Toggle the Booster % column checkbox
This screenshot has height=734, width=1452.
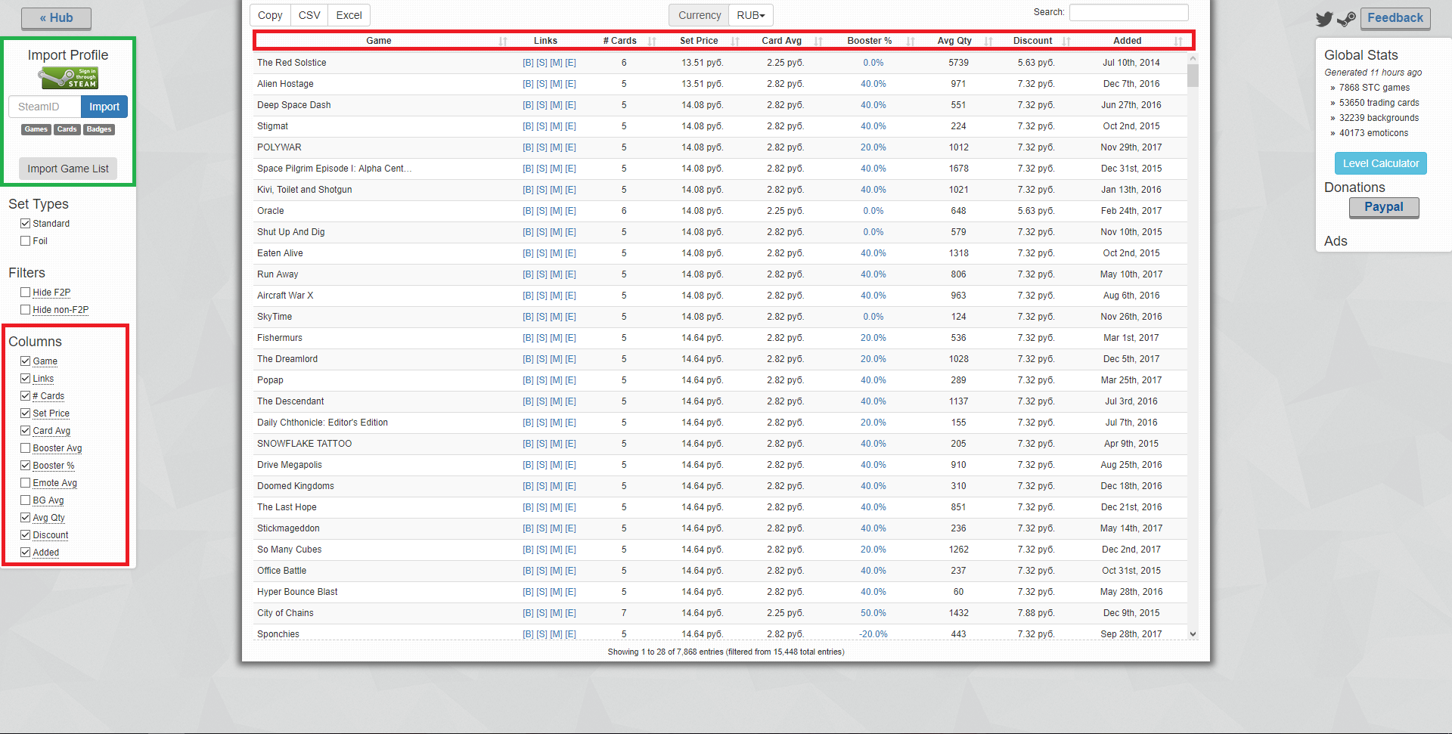[25, 466]
